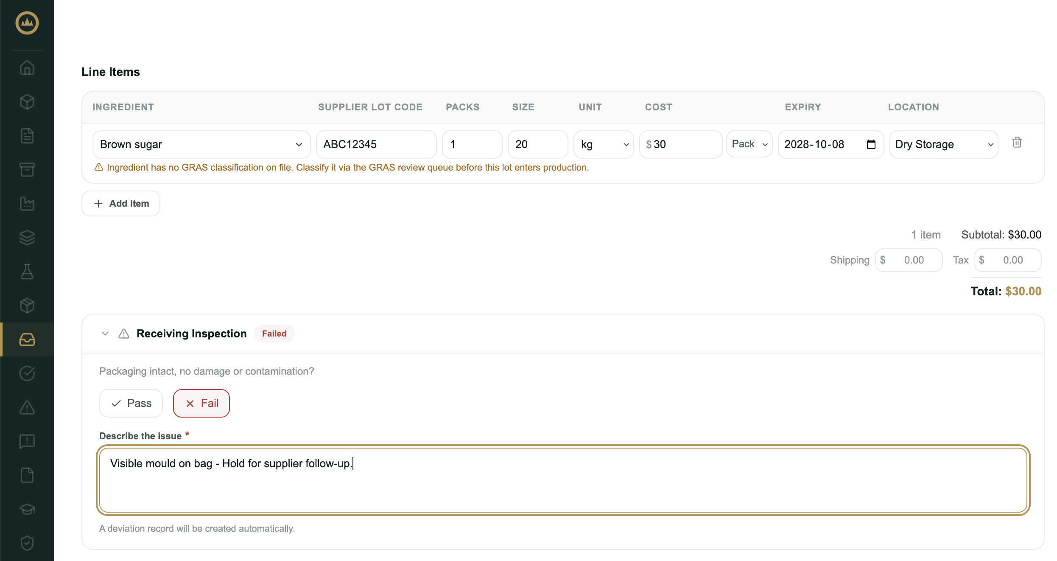This screenshot has width=1057, height=561.
Task: Add a new line item
Action: pyautogui.click(x=121, y=203)
